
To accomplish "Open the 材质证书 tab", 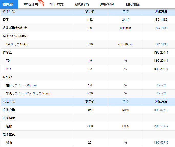I will [31, 4].
